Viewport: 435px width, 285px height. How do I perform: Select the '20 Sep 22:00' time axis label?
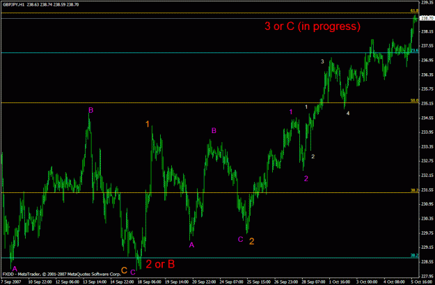(204, 282)
